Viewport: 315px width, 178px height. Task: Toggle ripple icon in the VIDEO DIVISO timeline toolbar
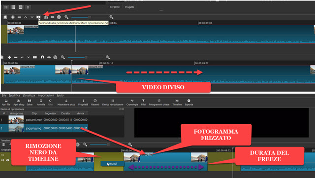49,57
